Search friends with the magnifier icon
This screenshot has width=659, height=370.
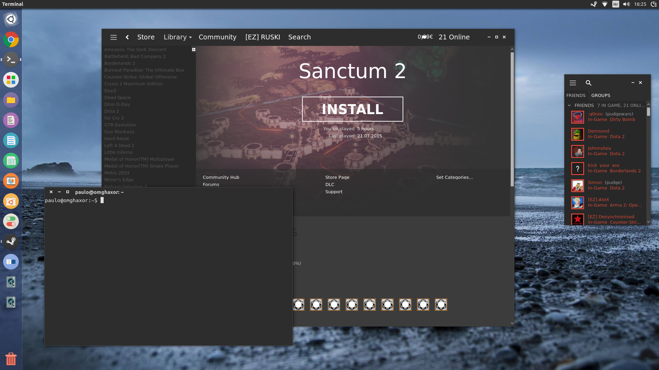pyautogui.click(x=588, y=83)
